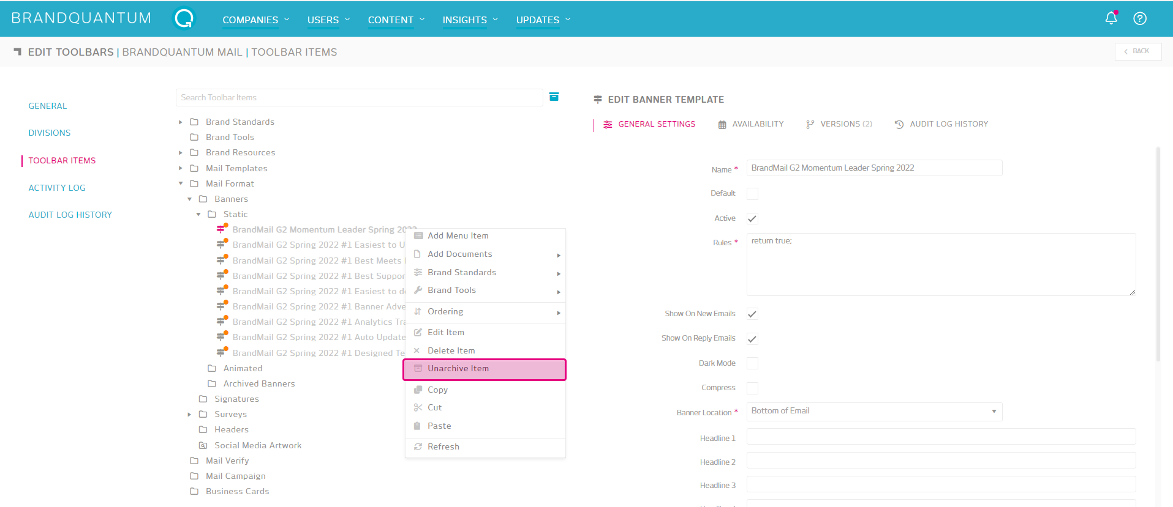Click the Headers folder icon

pyautogui.click(x=203, y=429)
